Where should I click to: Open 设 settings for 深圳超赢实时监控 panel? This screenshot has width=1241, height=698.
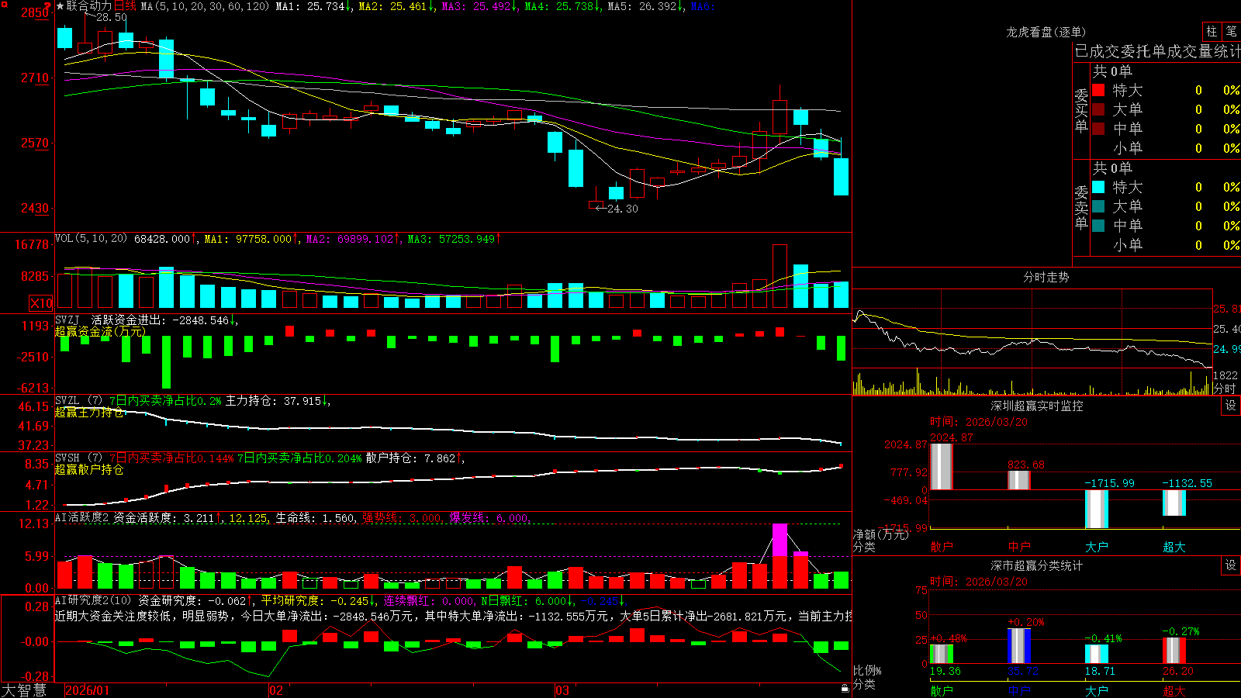(x=1231, y=406)
